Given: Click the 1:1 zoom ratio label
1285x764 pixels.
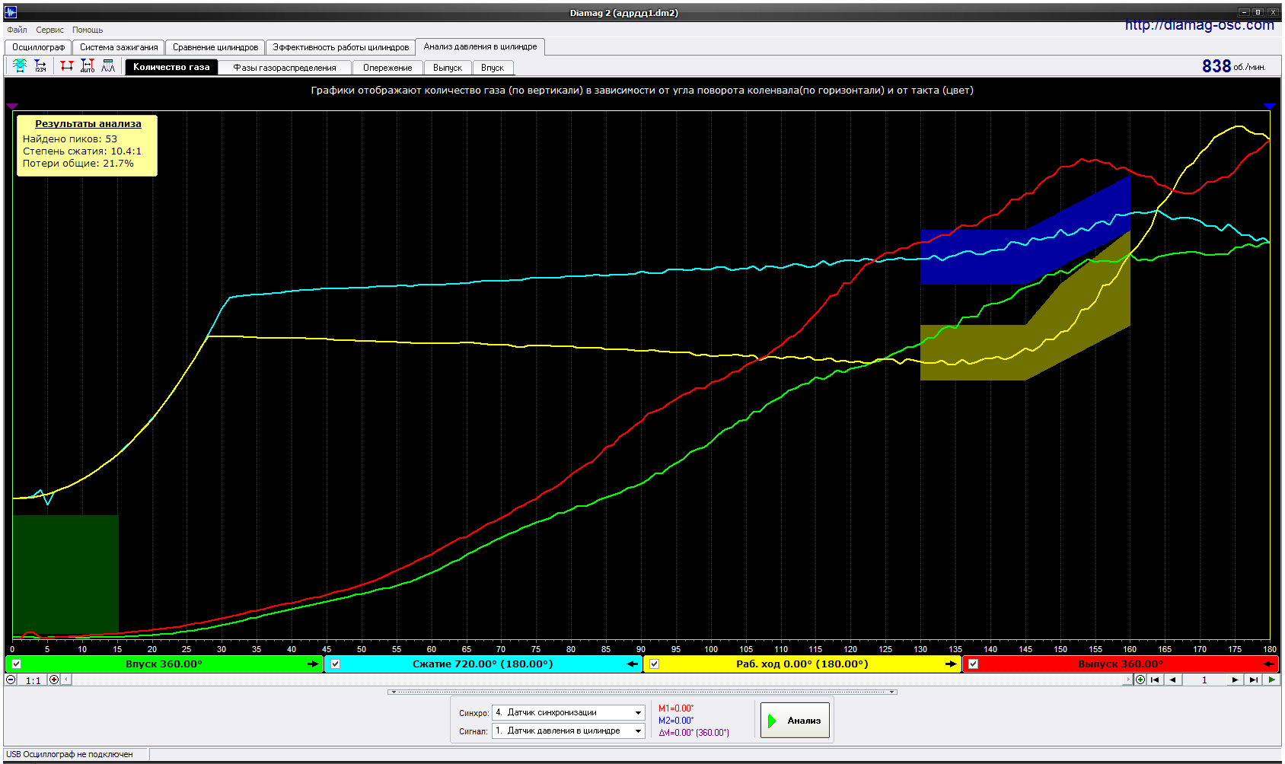Looking at the screenshot, I should 33,680.
